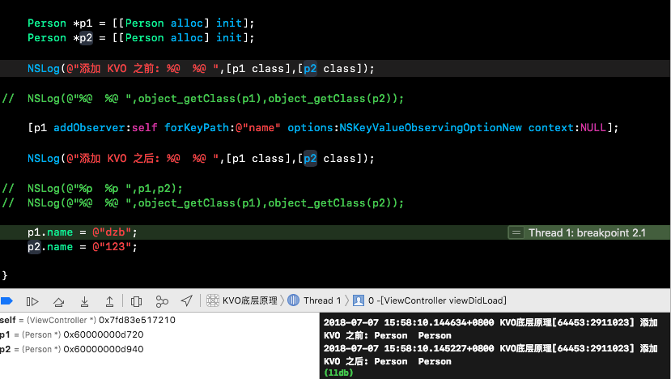Image resolution: width=671 pixels, height=379 pixels.
Task: Continue program execution in debug bar
Action: tap(32, 301)
